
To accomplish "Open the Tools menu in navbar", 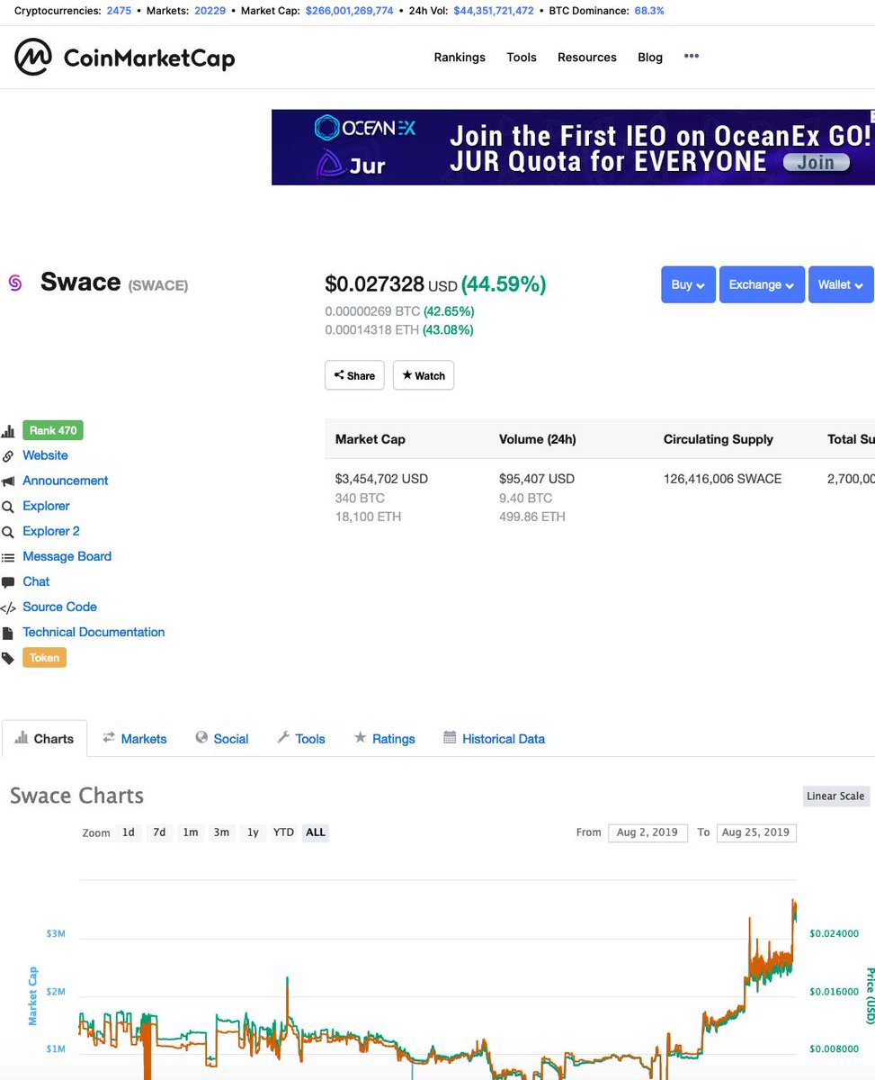I will 522,57.
